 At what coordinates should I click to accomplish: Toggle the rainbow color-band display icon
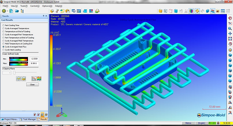[191, 11]
